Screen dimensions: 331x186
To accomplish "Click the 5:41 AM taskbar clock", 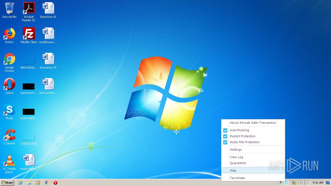I will [x=318, y=183].
